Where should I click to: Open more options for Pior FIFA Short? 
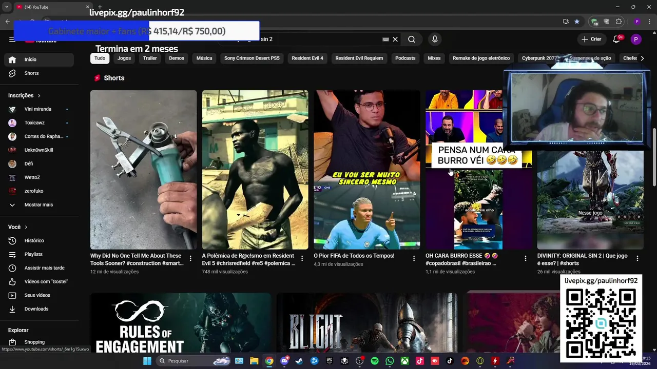pyautogui.click(x=414, y=258)
